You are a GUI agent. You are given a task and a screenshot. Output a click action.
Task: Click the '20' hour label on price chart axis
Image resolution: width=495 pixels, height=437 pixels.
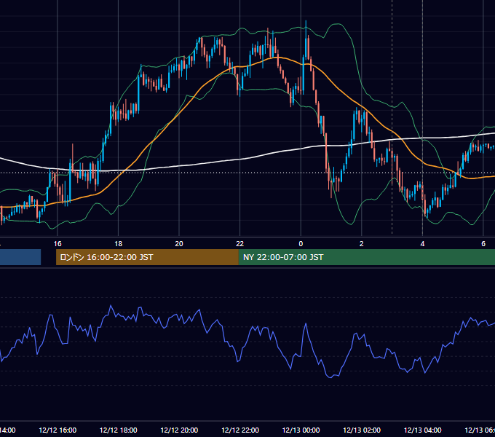click(179, 244)
